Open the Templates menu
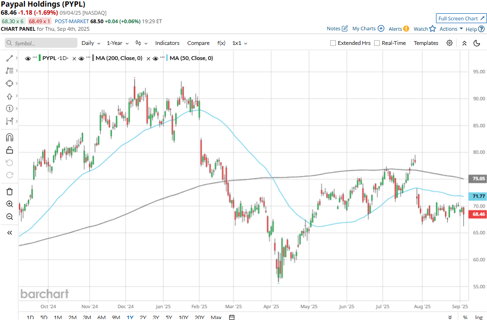 (426, 43)
